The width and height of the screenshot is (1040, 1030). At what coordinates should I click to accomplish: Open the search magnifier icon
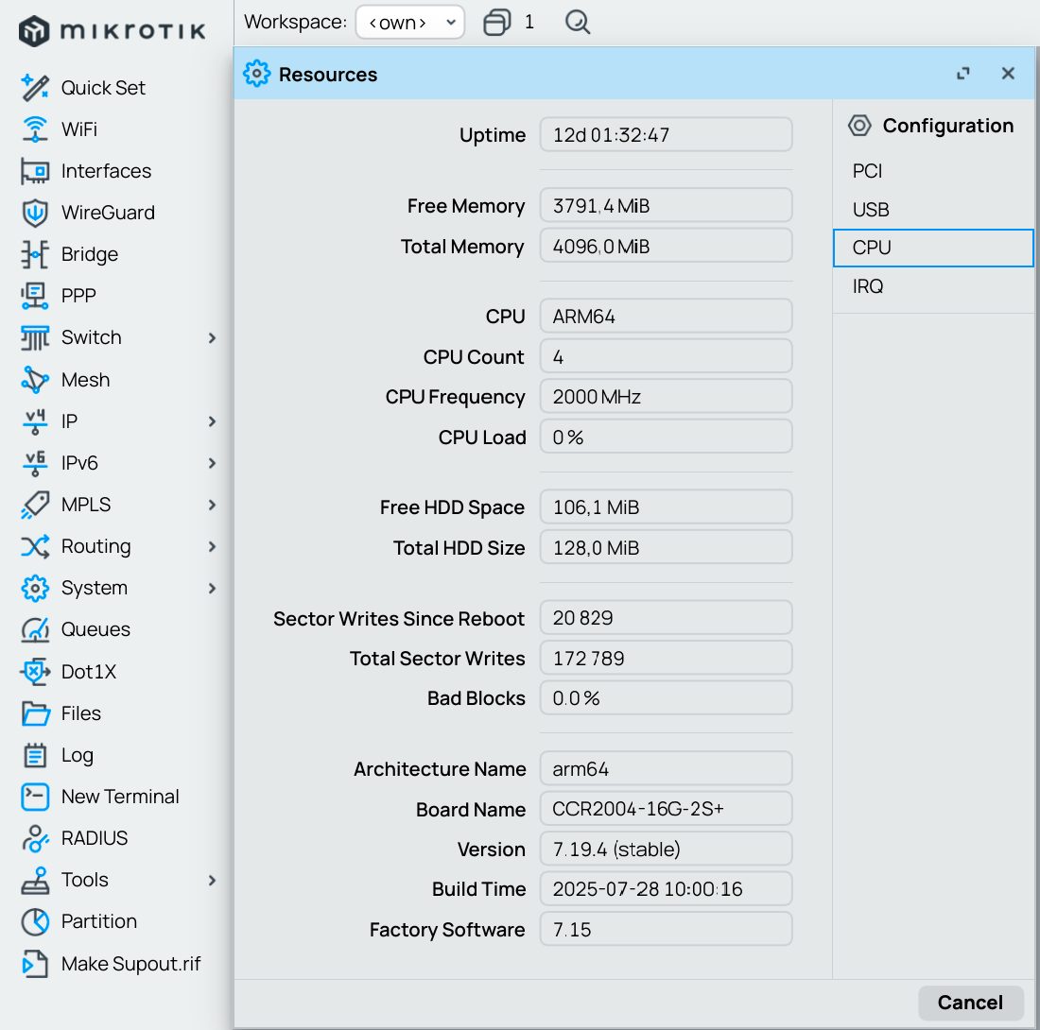577,22
